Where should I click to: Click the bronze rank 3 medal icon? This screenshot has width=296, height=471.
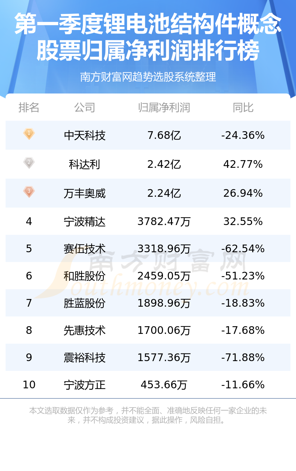[x=29, y=192]
